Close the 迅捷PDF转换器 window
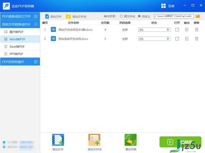The width and height of the screenshot is (205, 153). (x=201, y=5)
